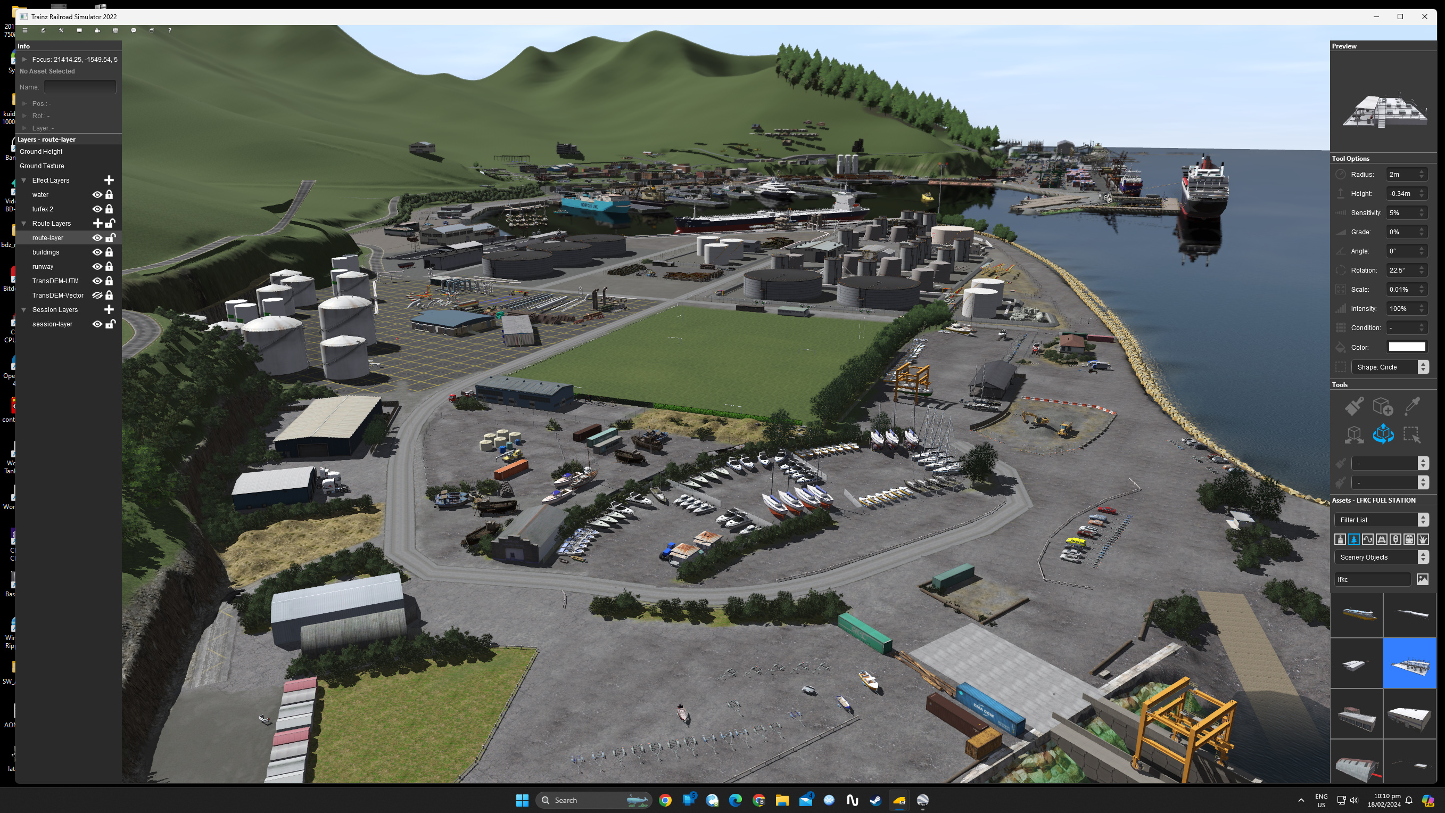Open the tools wrench menu

(61, 30)
